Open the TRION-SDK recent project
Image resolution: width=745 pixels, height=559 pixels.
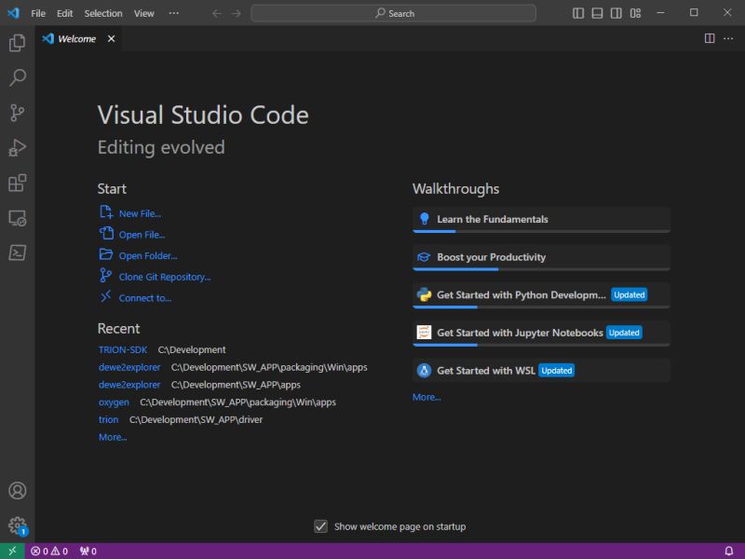click(122, 349)
